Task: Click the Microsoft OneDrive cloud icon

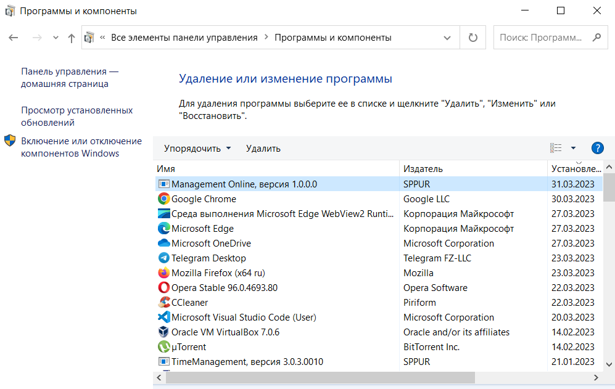Action: [x=163, y=243]
